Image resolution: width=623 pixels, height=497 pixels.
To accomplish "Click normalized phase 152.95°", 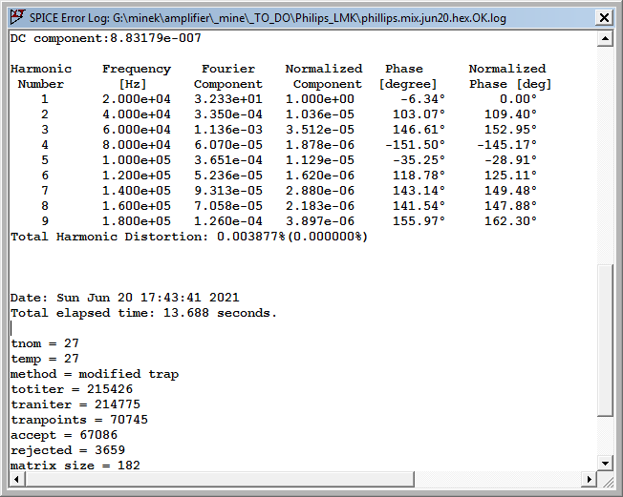I will [x=510, y=130].
